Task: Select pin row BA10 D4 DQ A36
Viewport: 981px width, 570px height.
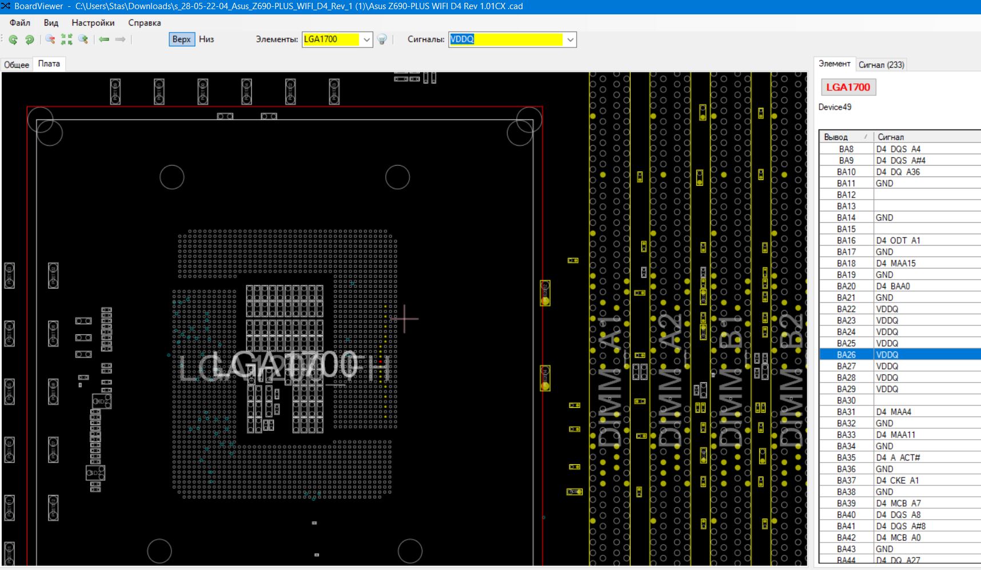Action: [x=900, y=172]
